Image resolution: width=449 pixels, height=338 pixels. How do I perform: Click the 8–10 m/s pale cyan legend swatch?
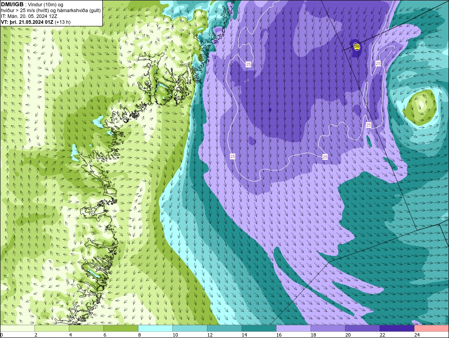pos(155,328)
